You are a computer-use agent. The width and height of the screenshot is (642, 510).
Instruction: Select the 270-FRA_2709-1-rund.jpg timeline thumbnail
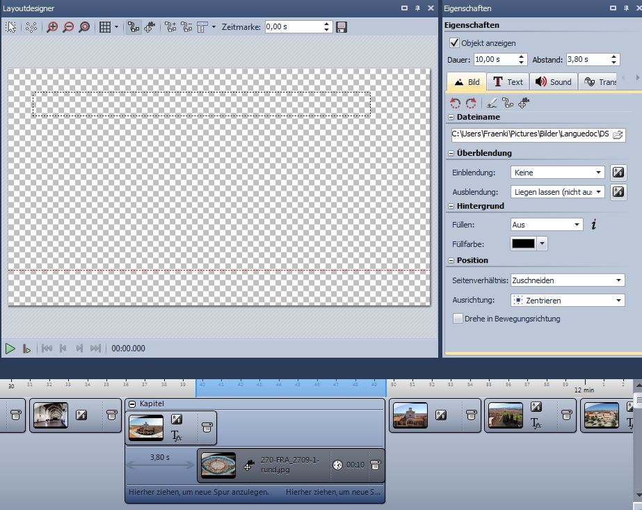click(x=218, y=465)
